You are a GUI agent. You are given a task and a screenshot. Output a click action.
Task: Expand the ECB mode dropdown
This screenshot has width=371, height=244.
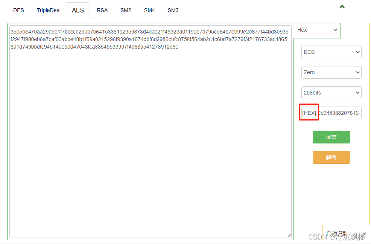point(331,52)
